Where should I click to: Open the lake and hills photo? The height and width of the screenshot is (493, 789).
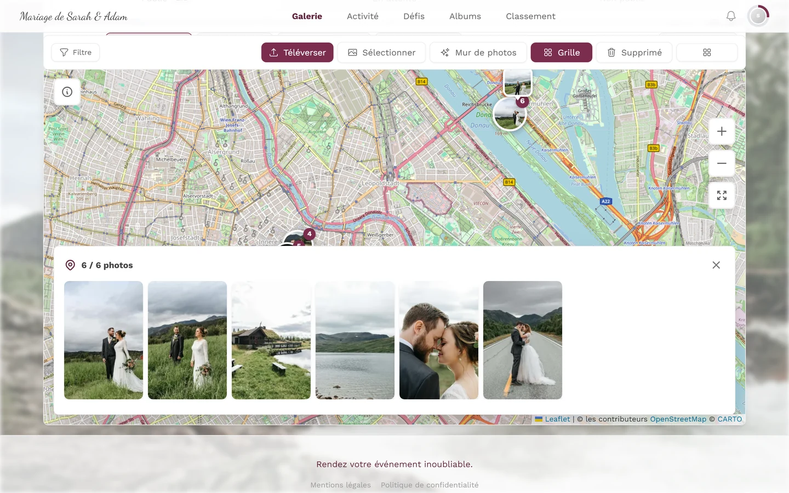(x=355, y=340)
